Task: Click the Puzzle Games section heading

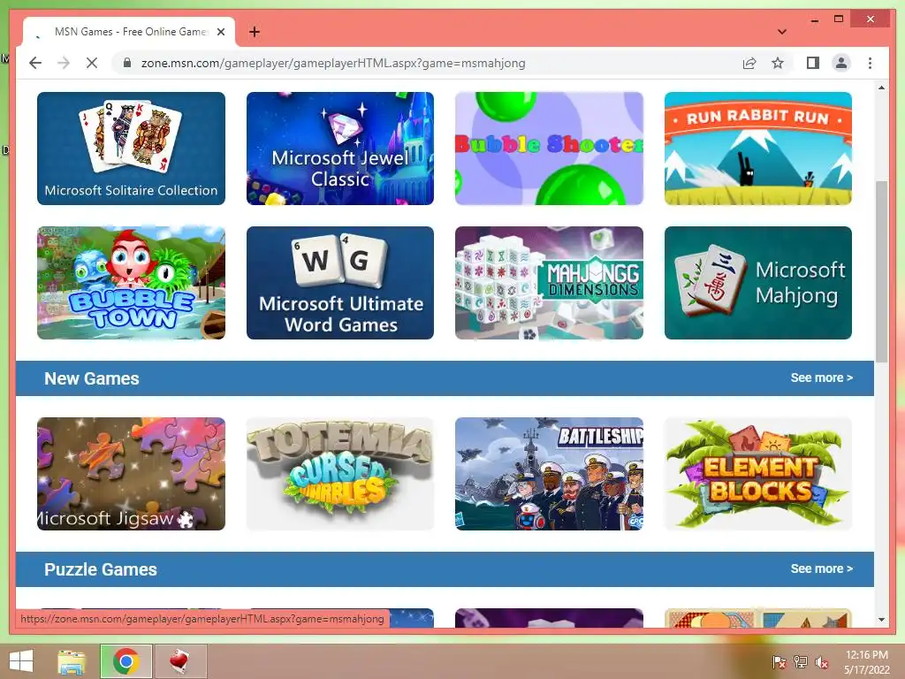Action: 101,570
